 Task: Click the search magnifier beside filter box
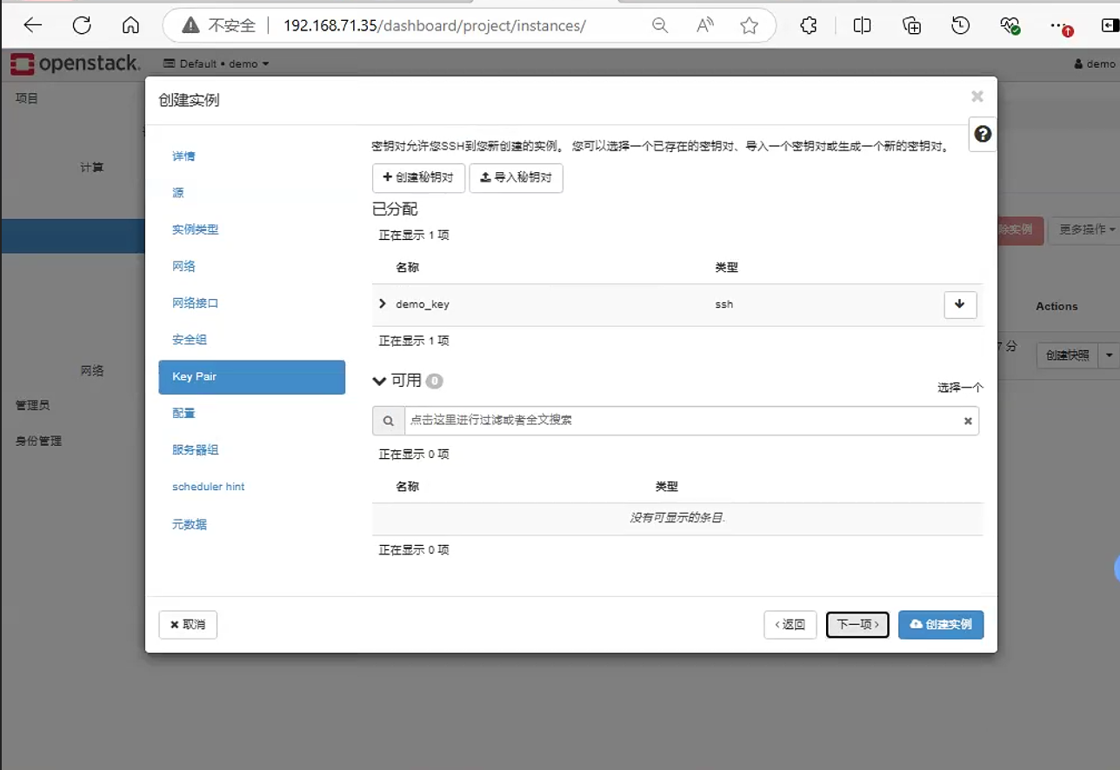click(x=388, y=421)
